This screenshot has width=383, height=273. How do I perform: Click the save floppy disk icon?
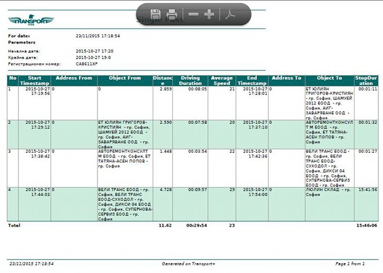click(156, 13)
